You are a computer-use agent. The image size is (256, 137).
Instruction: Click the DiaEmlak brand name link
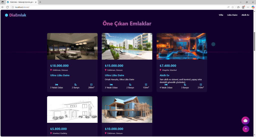point(18,15)
